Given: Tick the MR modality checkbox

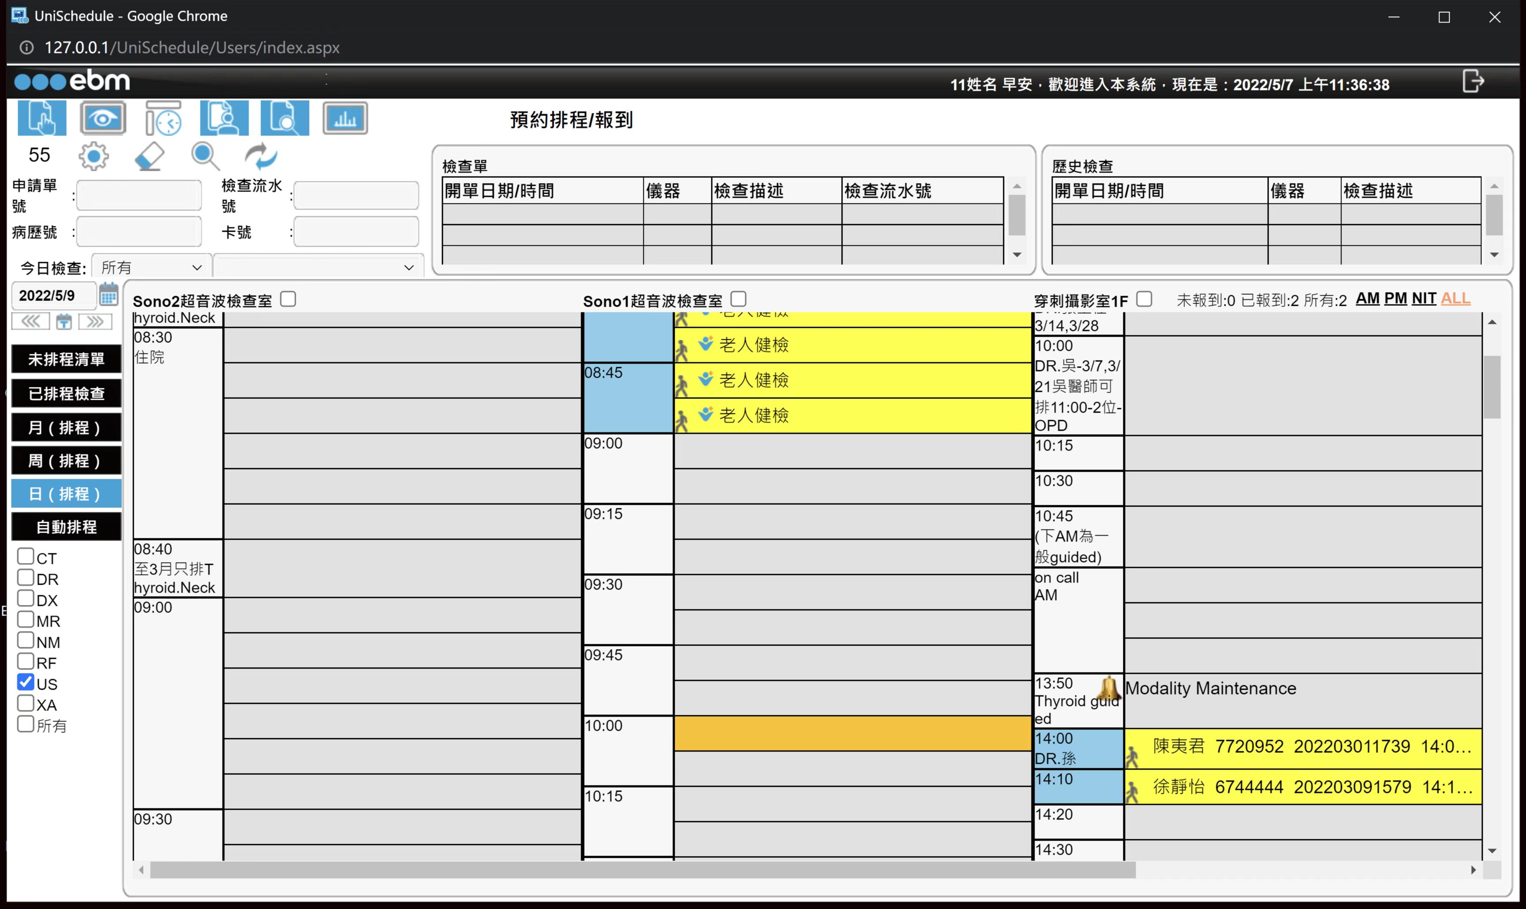Looking at the screenshot, I should coord(26,619).
